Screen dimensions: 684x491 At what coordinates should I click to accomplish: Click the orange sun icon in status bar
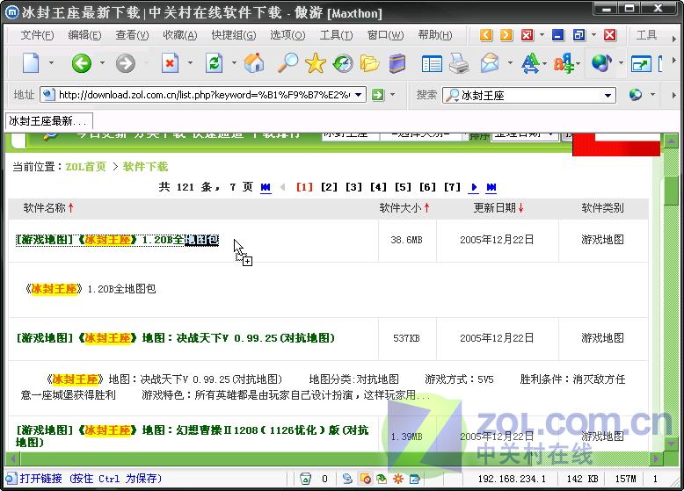pos(398,479)
